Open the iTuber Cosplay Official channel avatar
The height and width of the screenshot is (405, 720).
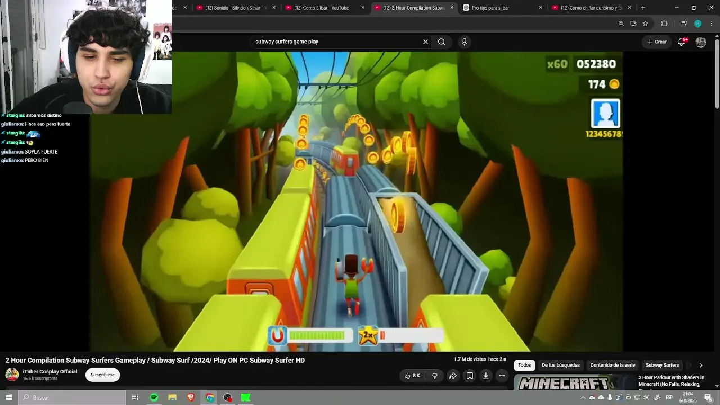coord(12,375)
